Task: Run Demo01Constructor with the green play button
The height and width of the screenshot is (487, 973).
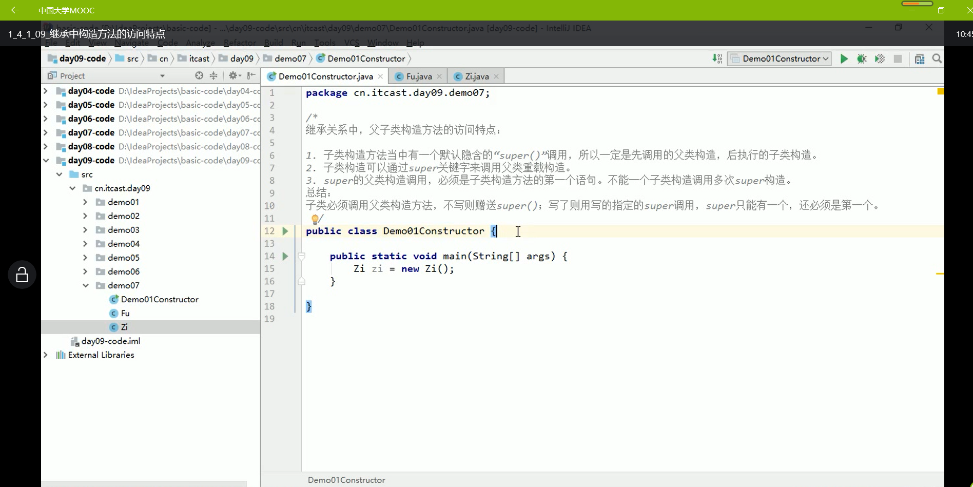Action: (x=844, y=59)
